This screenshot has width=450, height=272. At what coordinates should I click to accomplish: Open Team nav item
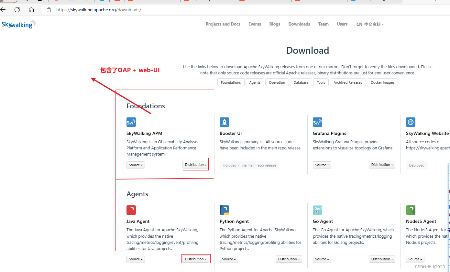tap(323, 24)
